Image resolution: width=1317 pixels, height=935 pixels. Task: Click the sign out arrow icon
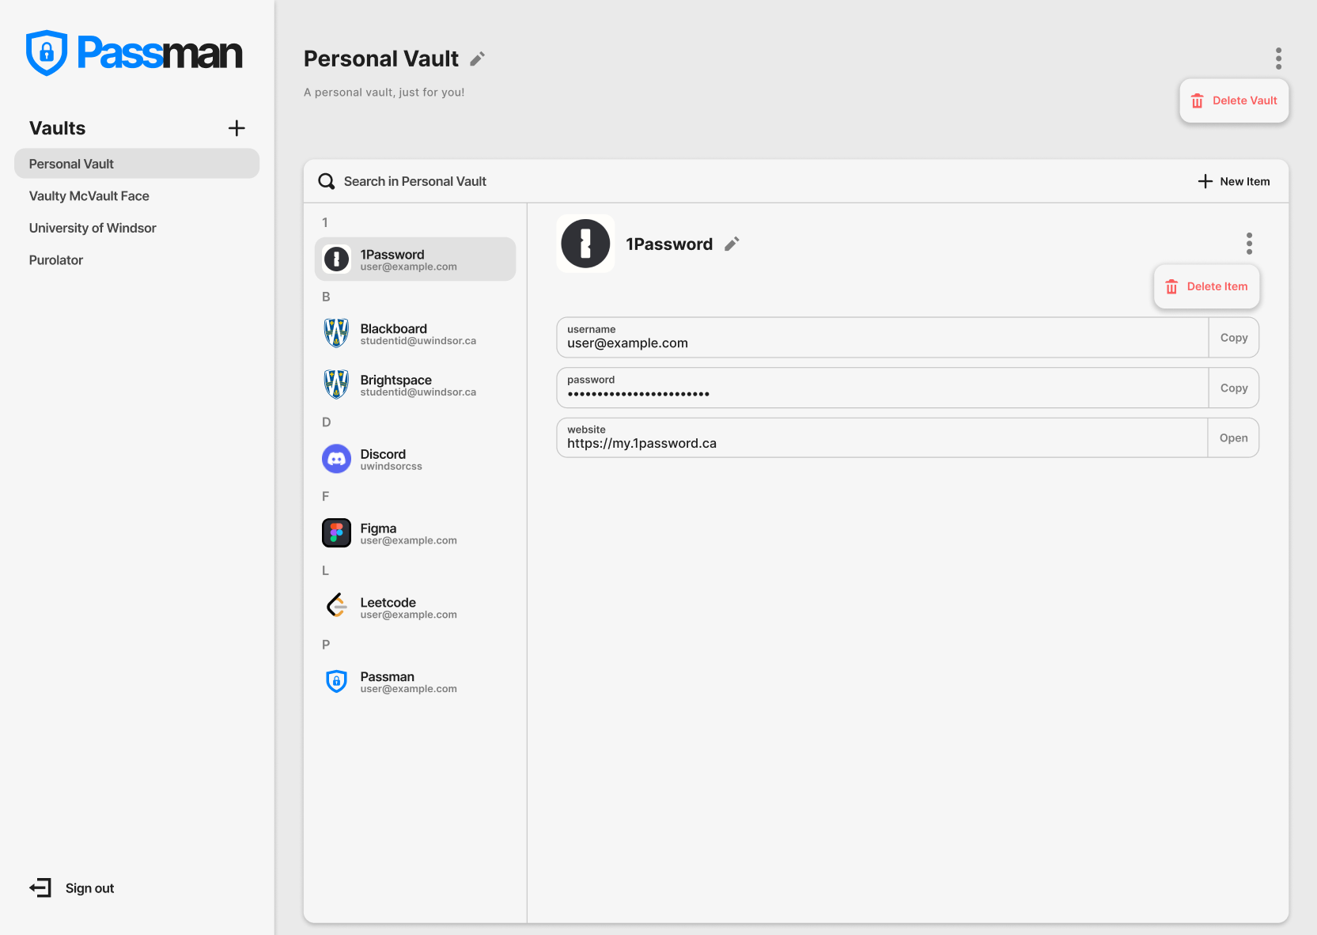coord(40,888)
